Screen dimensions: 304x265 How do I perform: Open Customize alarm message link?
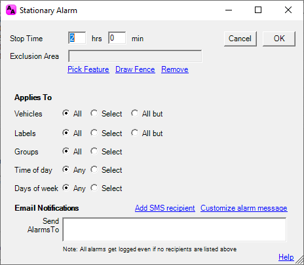point(244,208)
